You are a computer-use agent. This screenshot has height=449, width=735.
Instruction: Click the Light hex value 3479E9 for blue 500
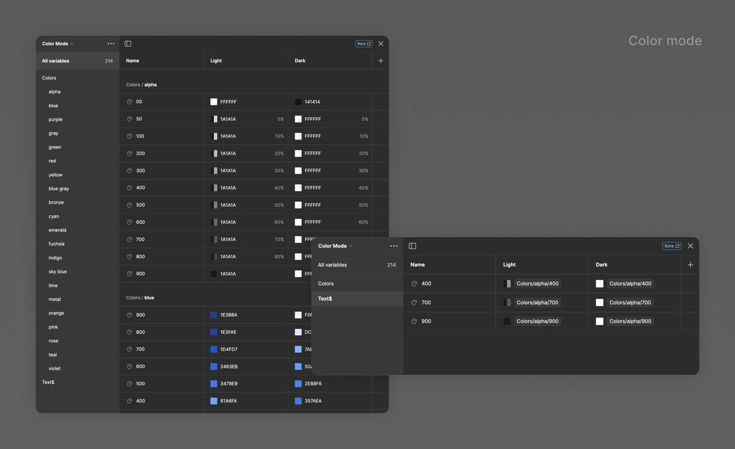(228, 383)
